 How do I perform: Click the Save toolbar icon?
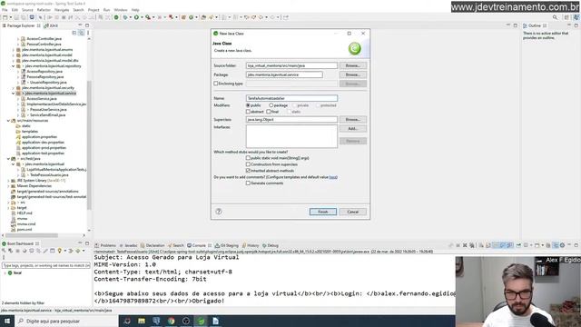(x=16, y=17)
